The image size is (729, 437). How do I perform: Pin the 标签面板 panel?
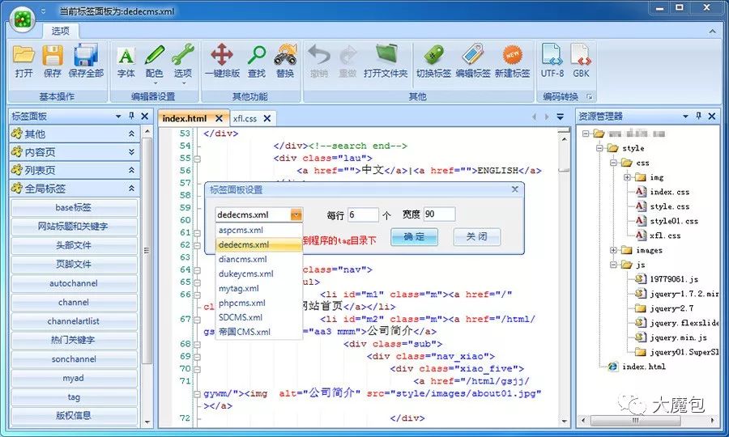(x=131, y=116)
